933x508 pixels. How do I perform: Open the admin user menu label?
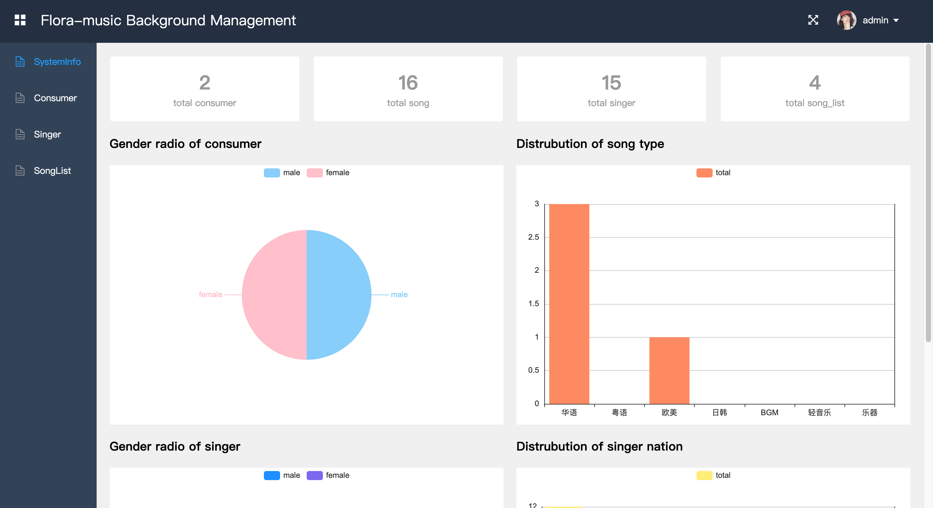(875, 20)
